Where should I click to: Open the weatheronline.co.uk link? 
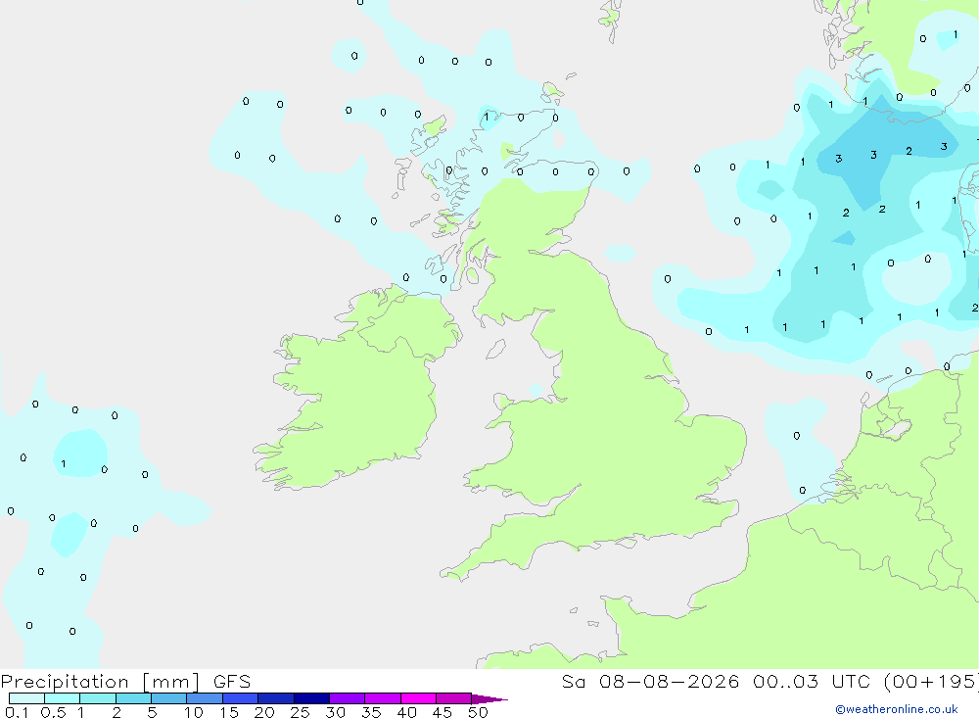(897, 709)
